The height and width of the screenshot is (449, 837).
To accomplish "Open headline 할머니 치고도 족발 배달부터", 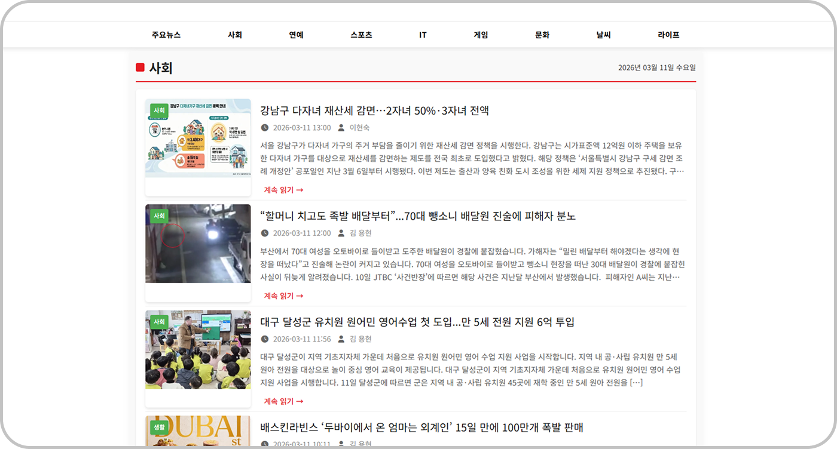I will click(x=418, y=216).
